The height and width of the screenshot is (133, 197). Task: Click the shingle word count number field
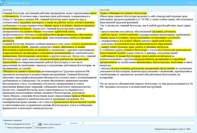[36, 124]
